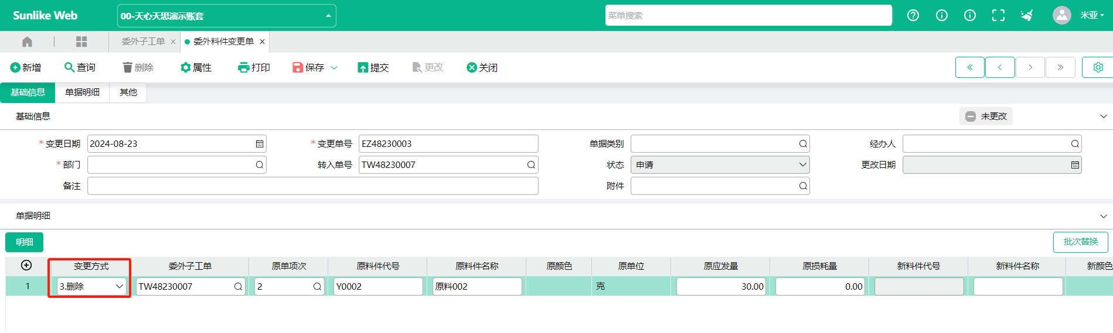The height and width of the screenshot is (333, 1113).
Task: Open the help question mark icon
Action: [913, 16]
